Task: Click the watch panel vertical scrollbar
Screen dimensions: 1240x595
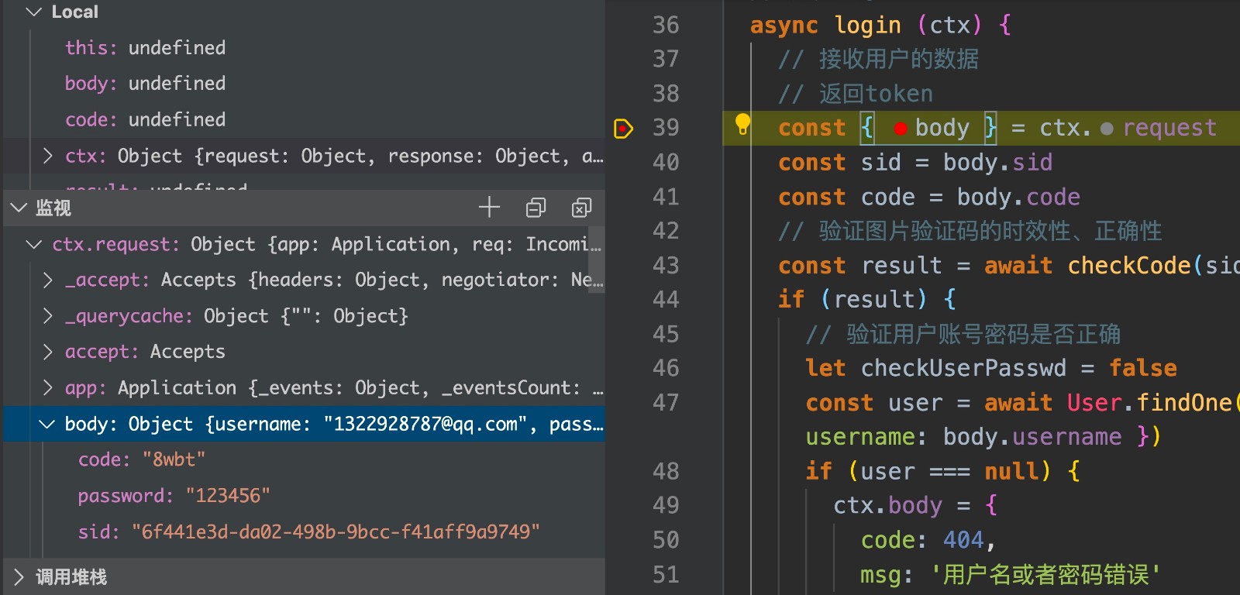Action: coord(595,249)
